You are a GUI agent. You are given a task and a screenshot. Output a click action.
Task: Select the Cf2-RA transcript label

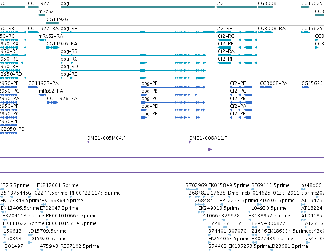[226, 51]
